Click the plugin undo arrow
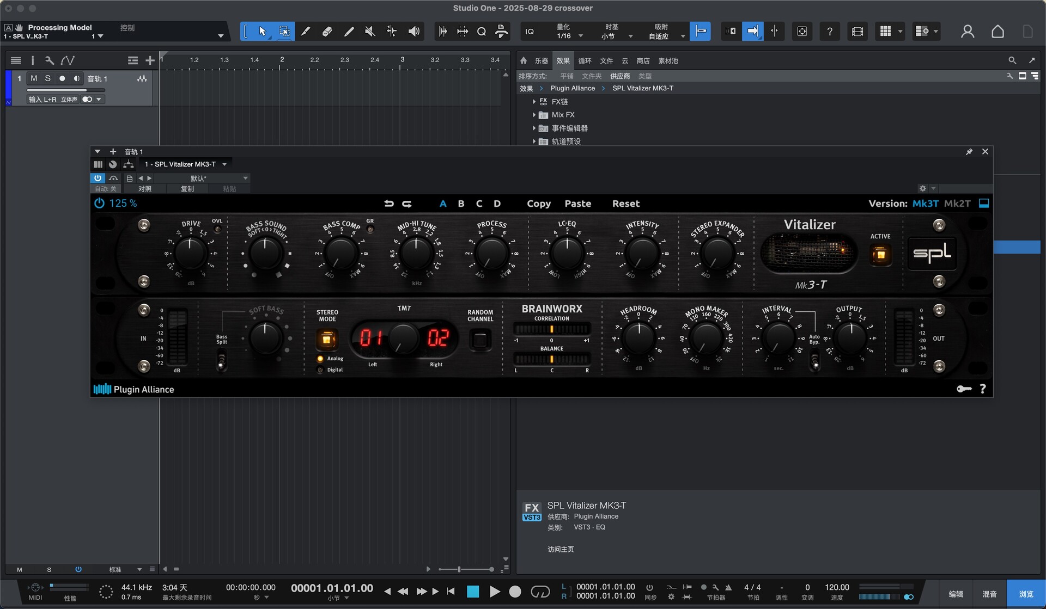 389,204
